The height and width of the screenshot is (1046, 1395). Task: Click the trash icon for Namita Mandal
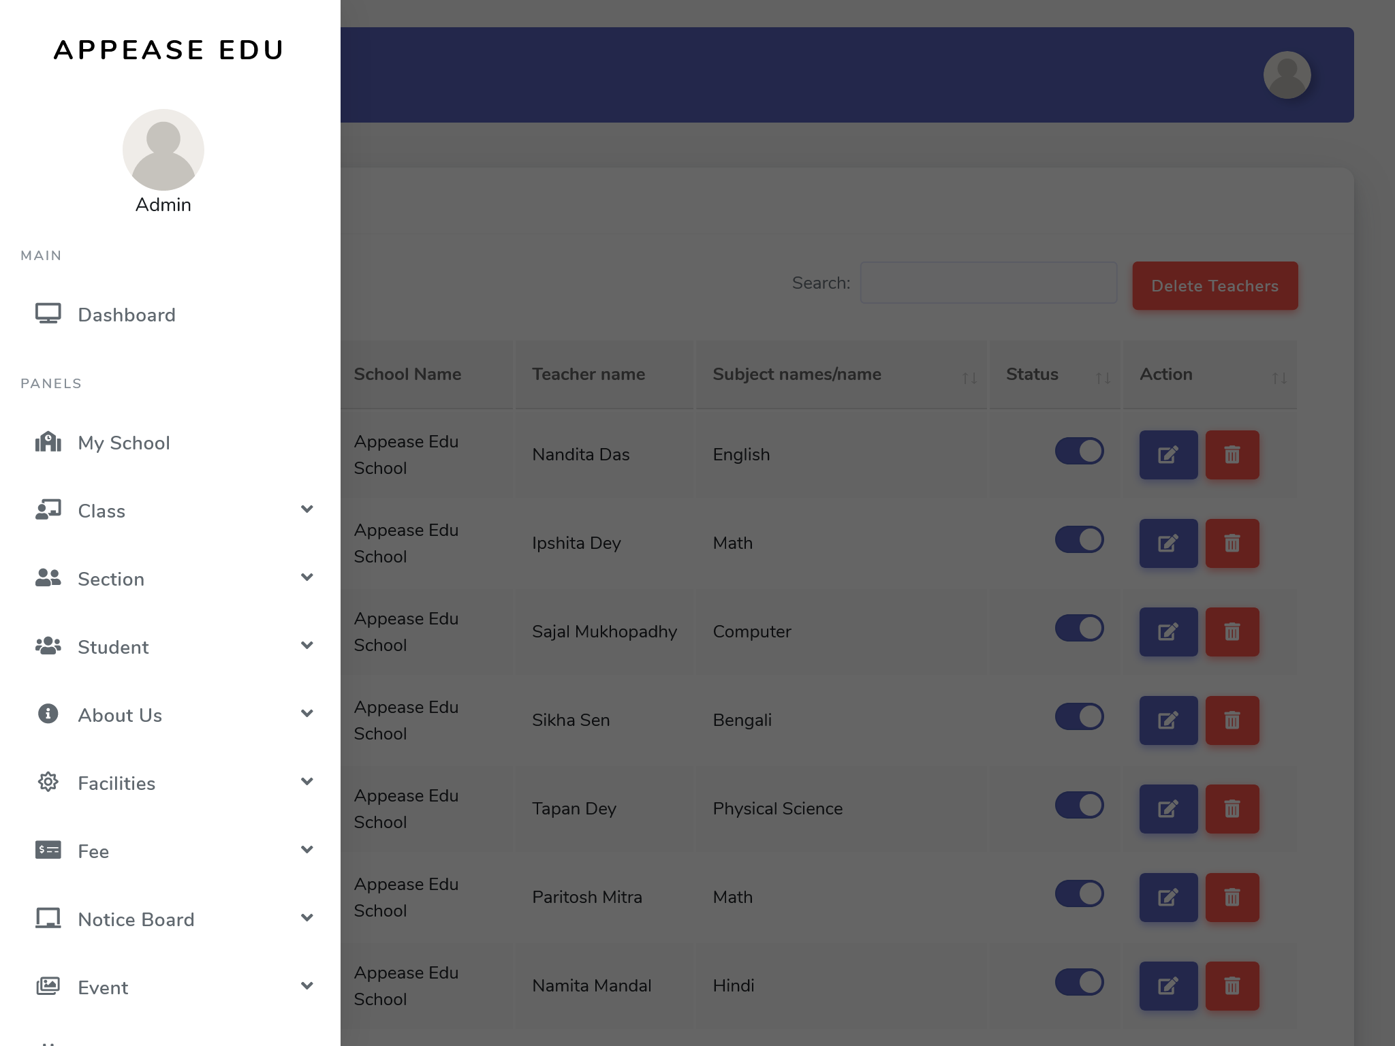(1232, 986)
